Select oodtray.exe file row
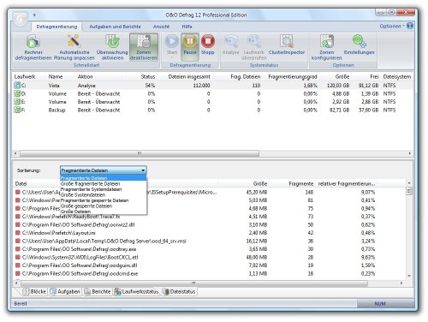 pyautogui.click(x=195, y=249)
